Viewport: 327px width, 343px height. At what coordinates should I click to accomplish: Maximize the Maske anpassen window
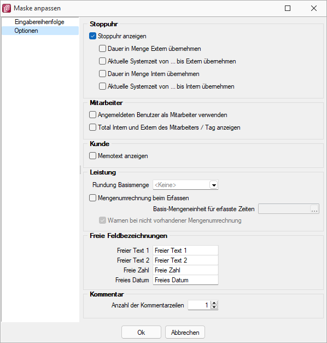(288, 8)
